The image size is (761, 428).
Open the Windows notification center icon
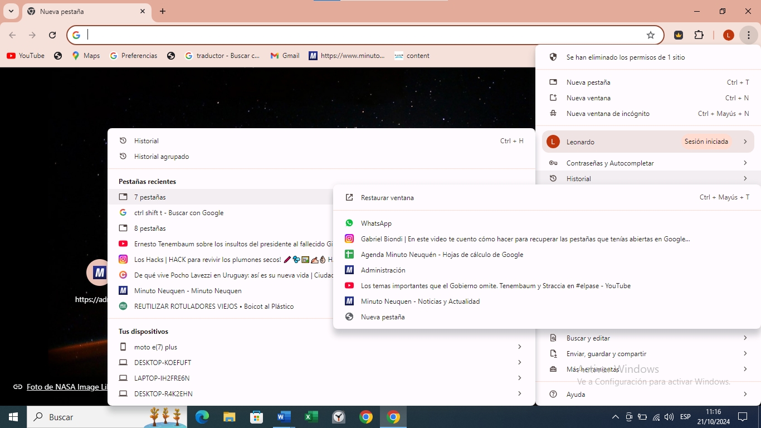[x=743, y=417]
